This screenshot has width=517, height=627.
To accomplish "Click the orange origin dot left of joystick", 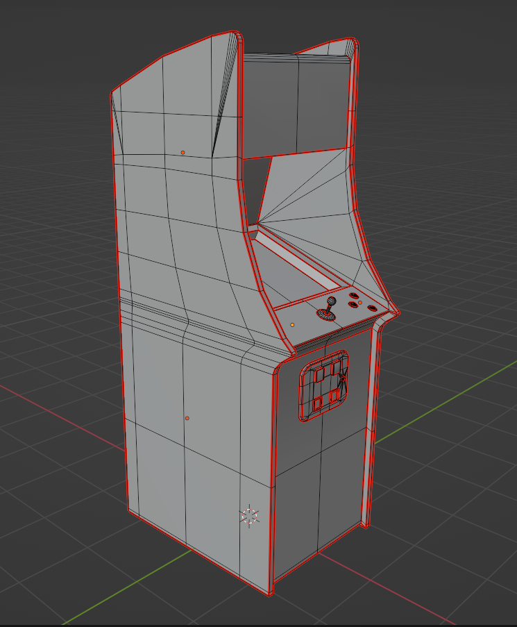I will 292,325.
